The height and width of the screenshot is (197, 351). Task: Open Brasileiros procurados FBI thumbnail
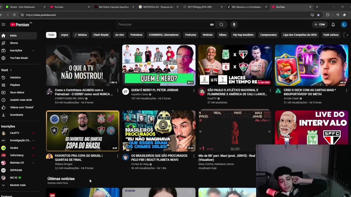point(159,131)
